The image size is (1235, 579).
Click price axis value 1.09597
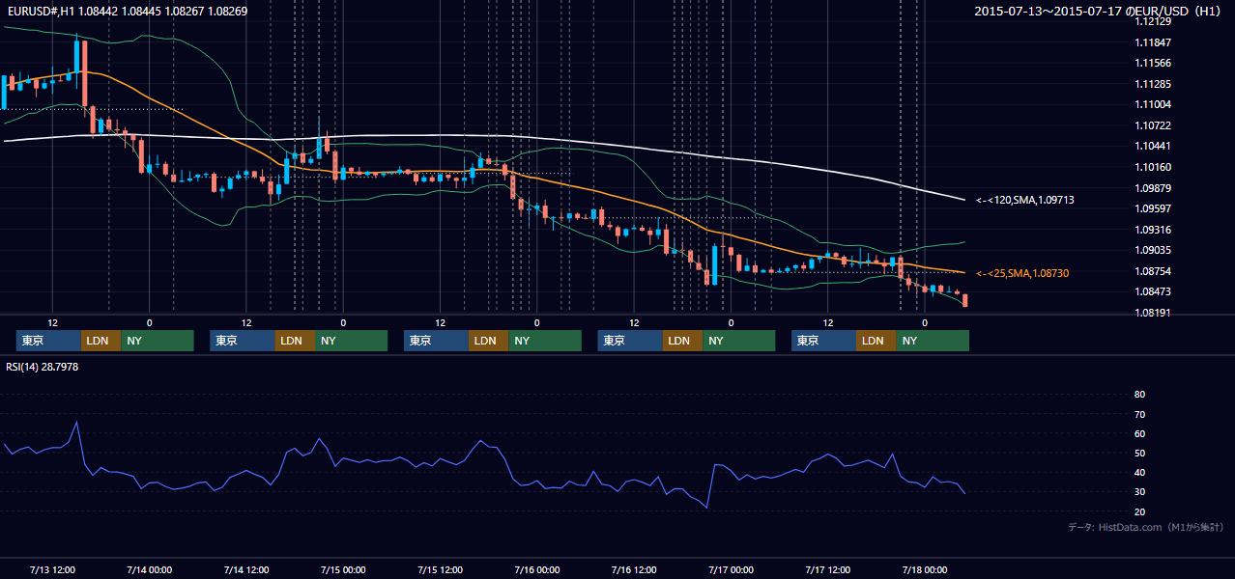pyautogui.click(x=1153, y=208)
